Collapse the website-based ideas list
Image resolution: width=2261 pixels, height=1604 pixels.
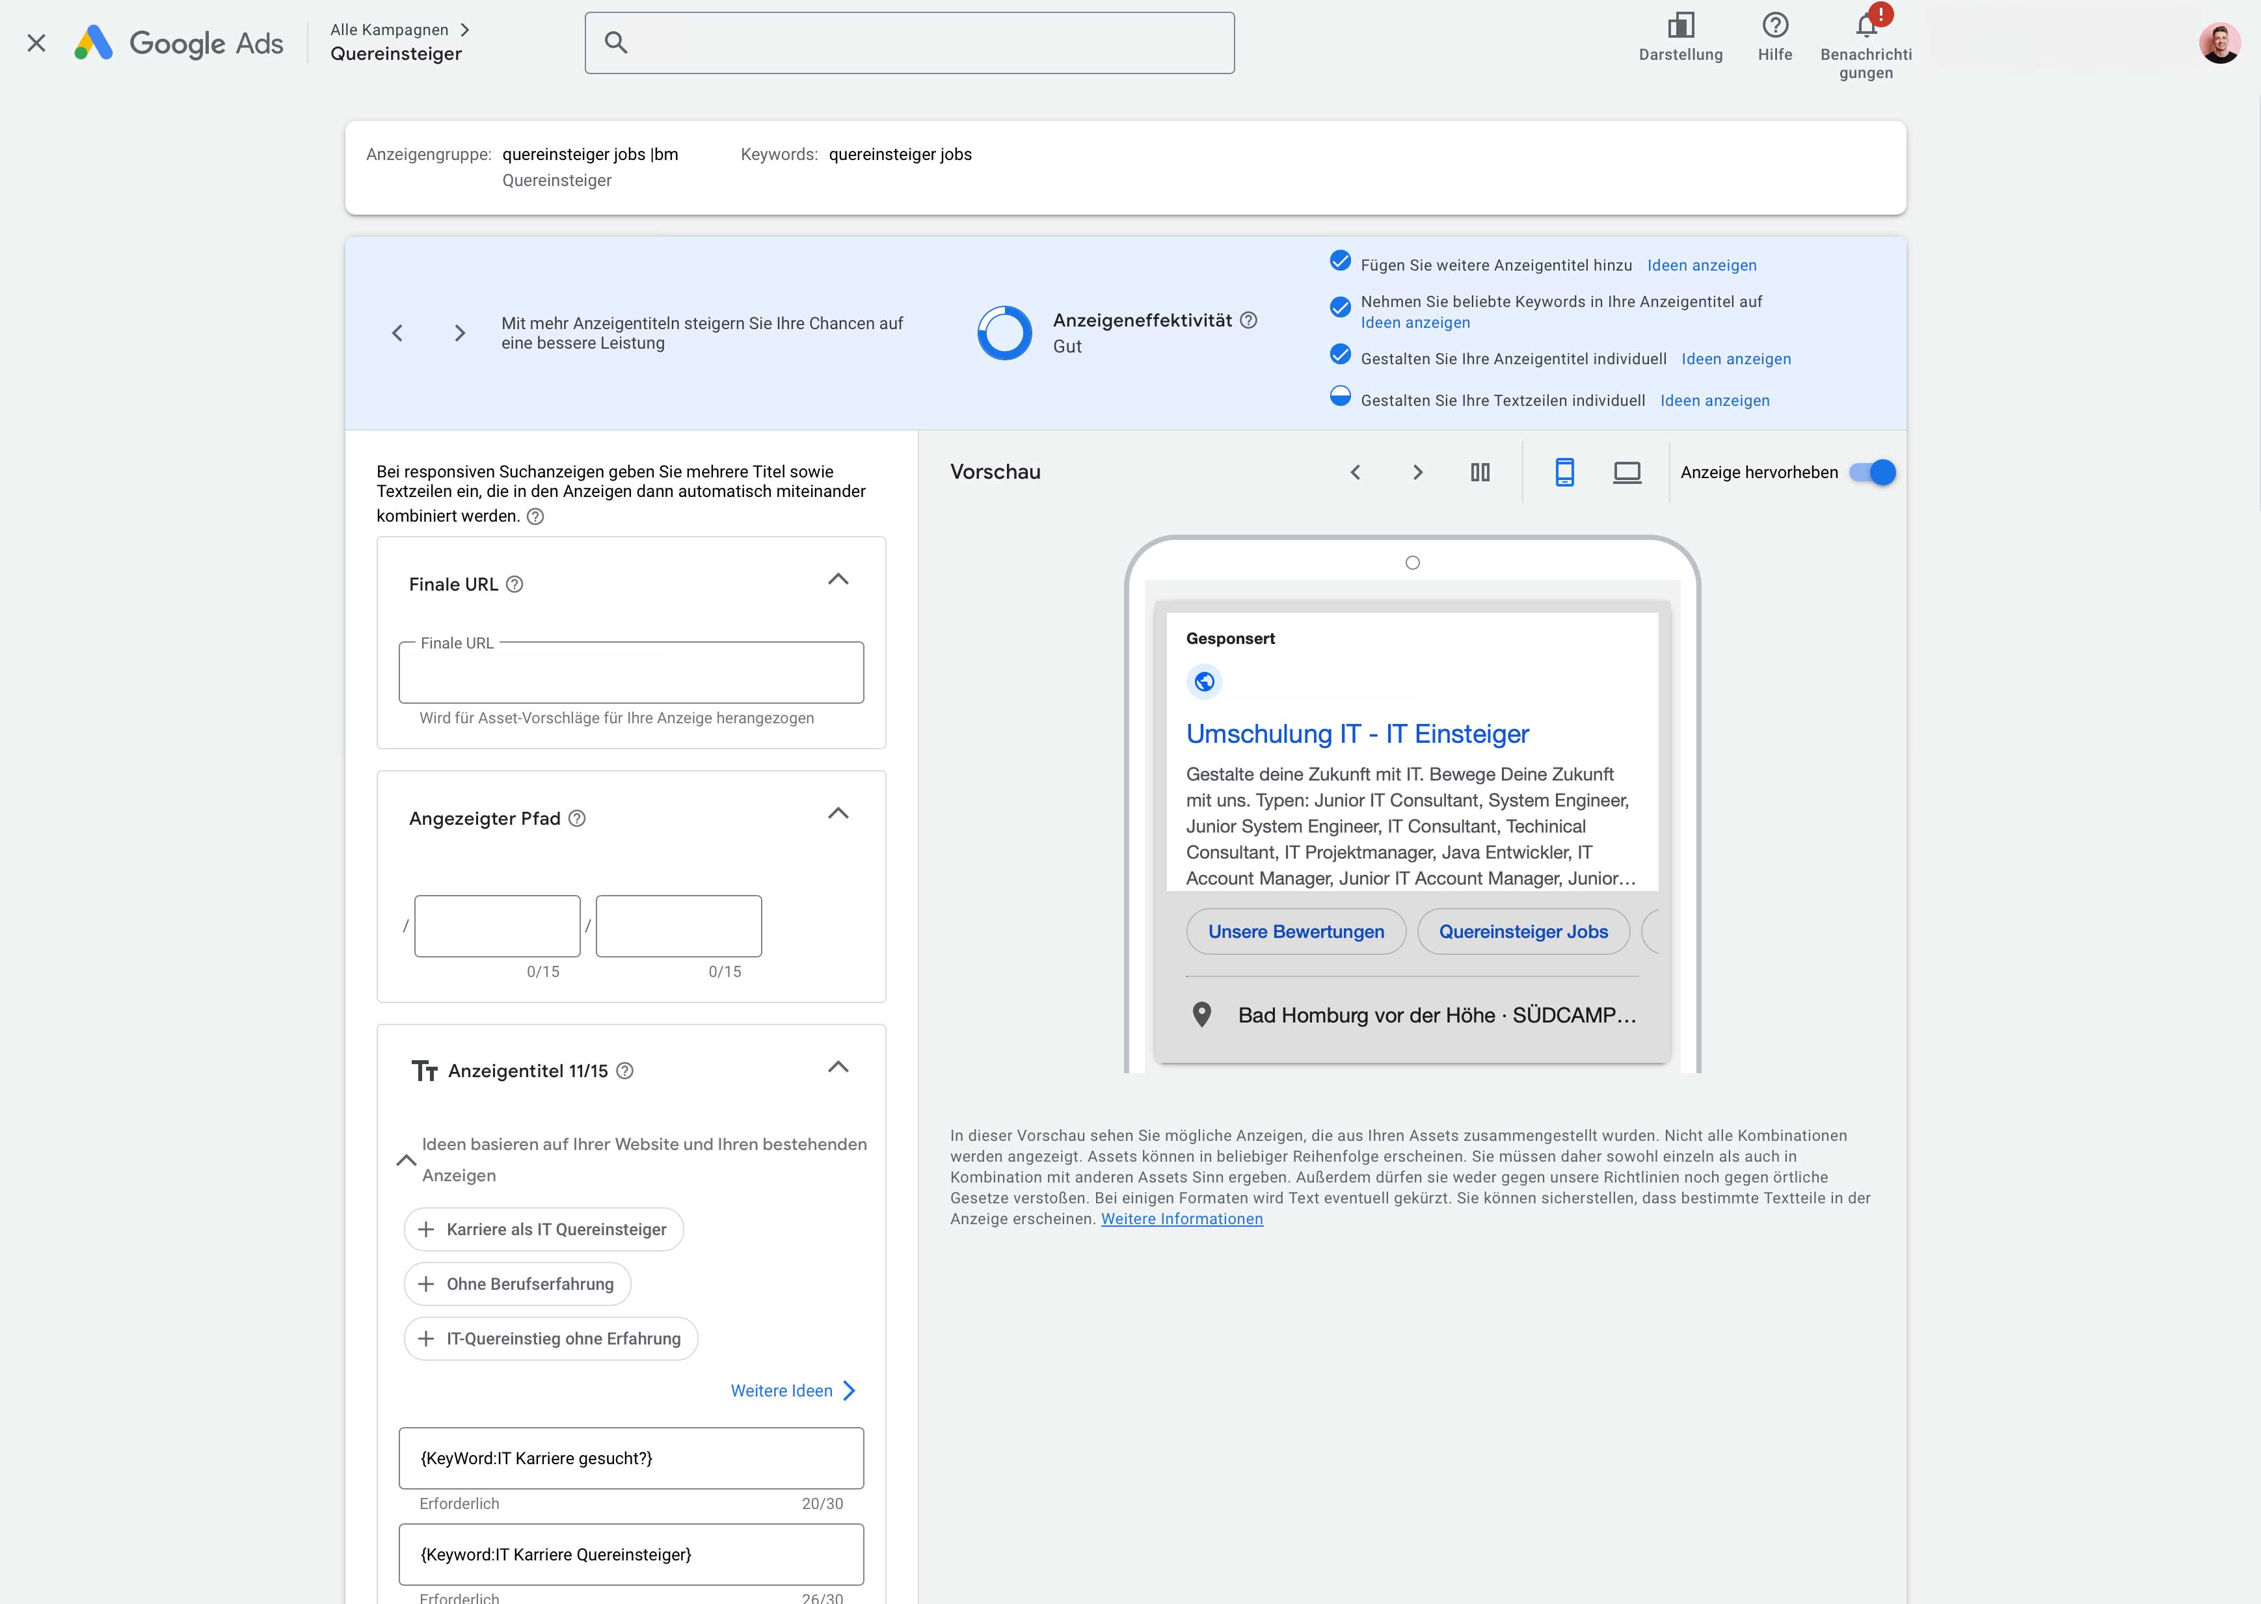[x=406, y=1160]
